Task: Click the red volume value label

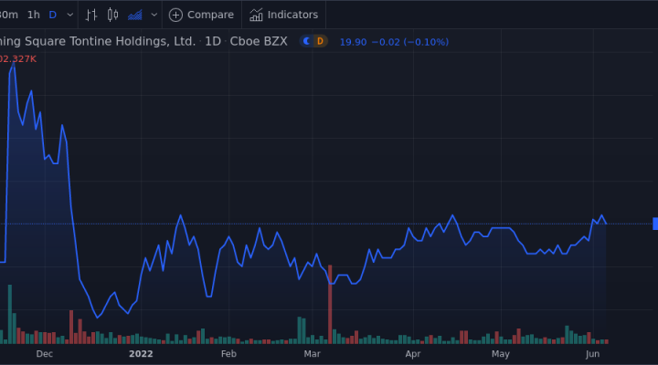Action: (x=18, y=58)
